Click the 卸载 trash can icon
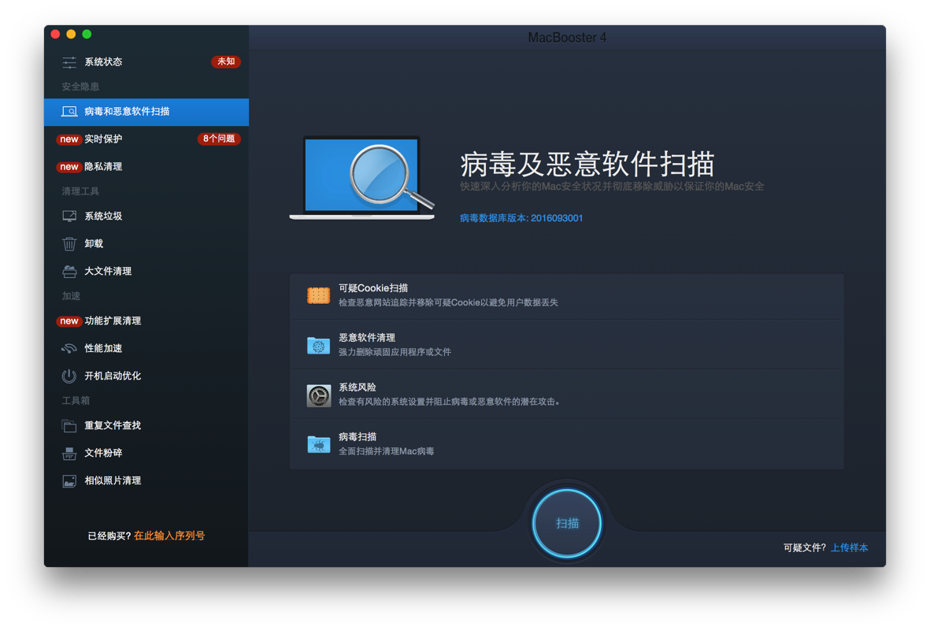The image size is (930, 630). tap(69, 244)
